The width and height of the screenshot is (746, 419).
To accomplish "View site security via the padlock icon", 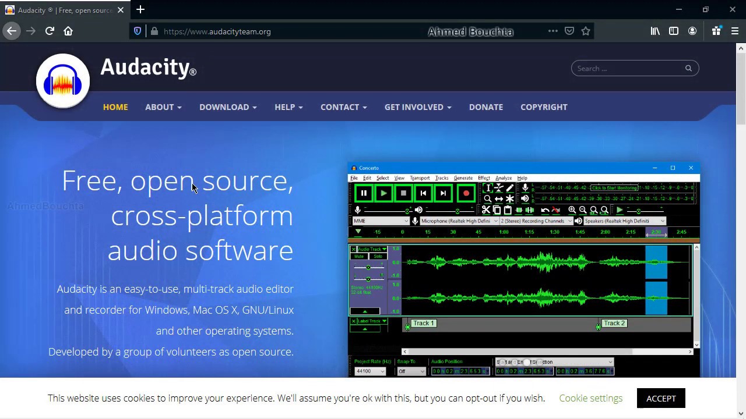I will (x=154, y=31).
